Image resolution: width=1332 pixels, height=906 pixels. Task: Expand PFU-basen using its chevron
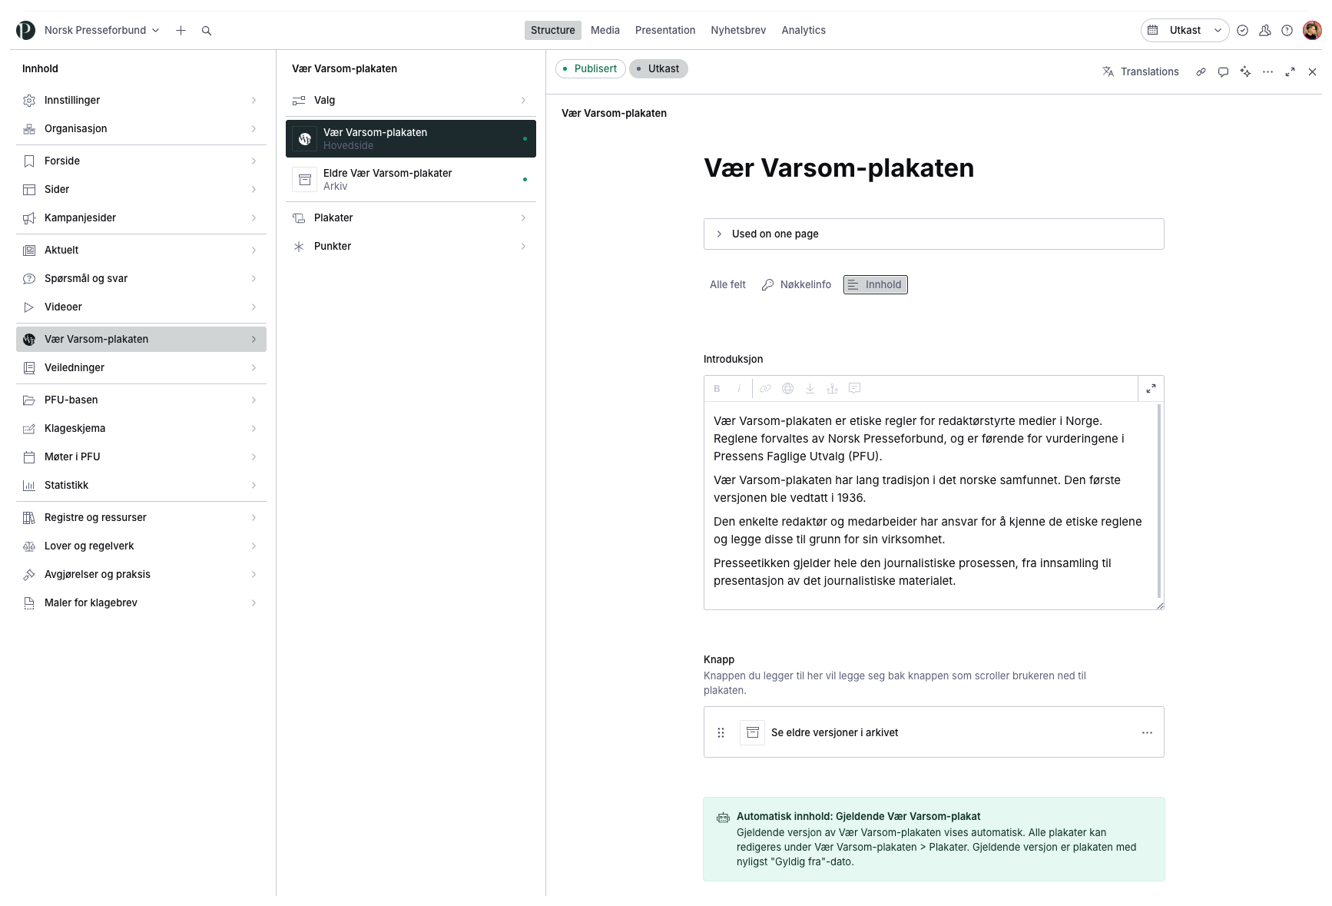253,400
